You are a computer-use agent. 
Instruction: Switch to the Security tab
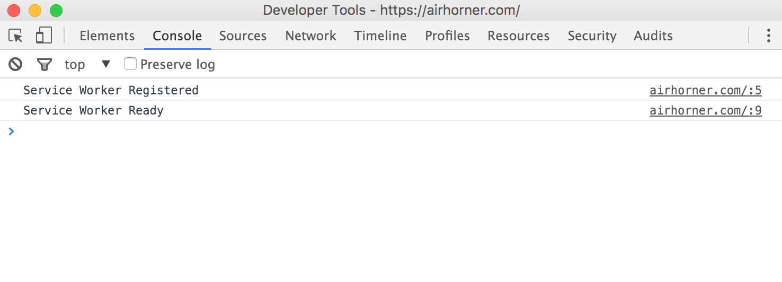(x=592, y=36)
